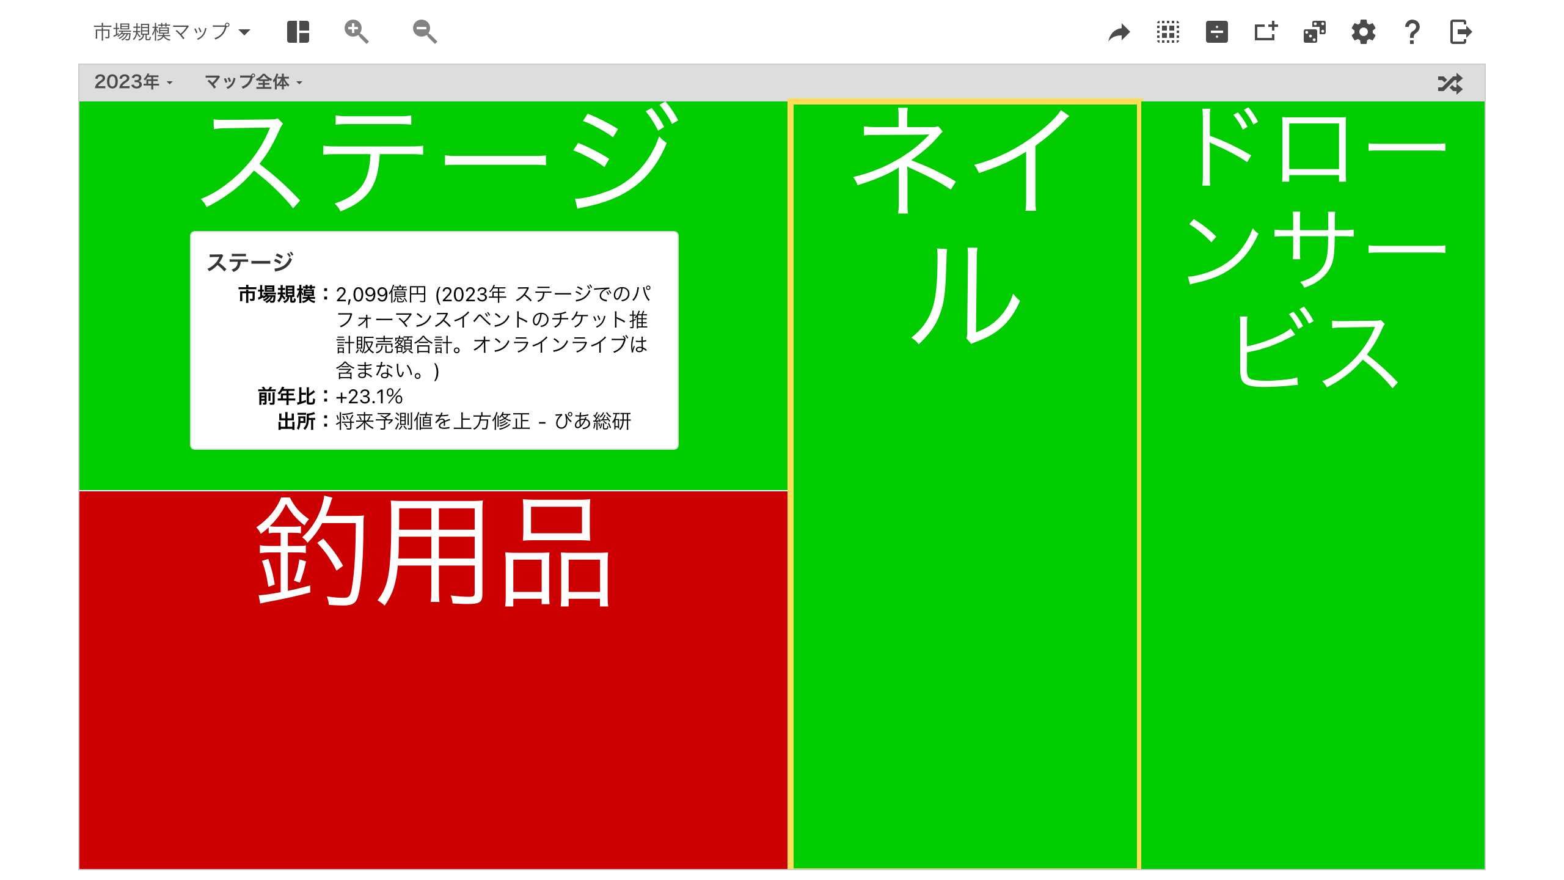Click the dice icon

click(x=1315, y=32)
